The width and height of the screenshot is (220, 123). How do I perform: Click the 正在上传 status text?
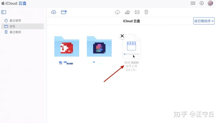(x=131, y=70)
